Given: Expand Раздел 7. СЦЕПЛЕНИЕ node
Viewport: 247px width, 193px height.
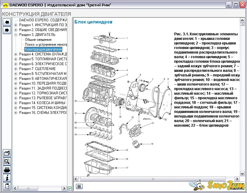Looking at the screenshot, I should 16,69.
